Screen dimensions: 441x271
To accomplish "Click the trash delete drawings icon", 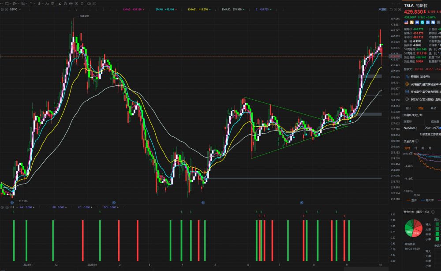I will 82,4.
